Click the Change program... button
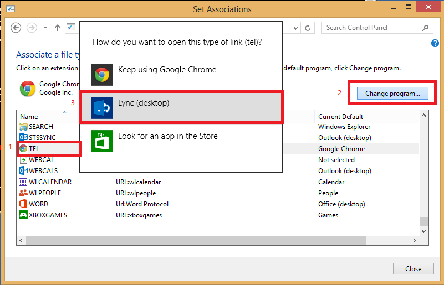This screenshot has height=285, width=444. point(392,94)
